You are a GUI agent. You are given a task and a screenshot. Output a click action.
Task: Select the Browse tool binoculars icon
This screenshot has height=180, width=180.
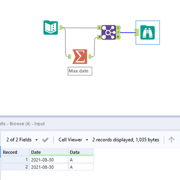coord(148,32)
